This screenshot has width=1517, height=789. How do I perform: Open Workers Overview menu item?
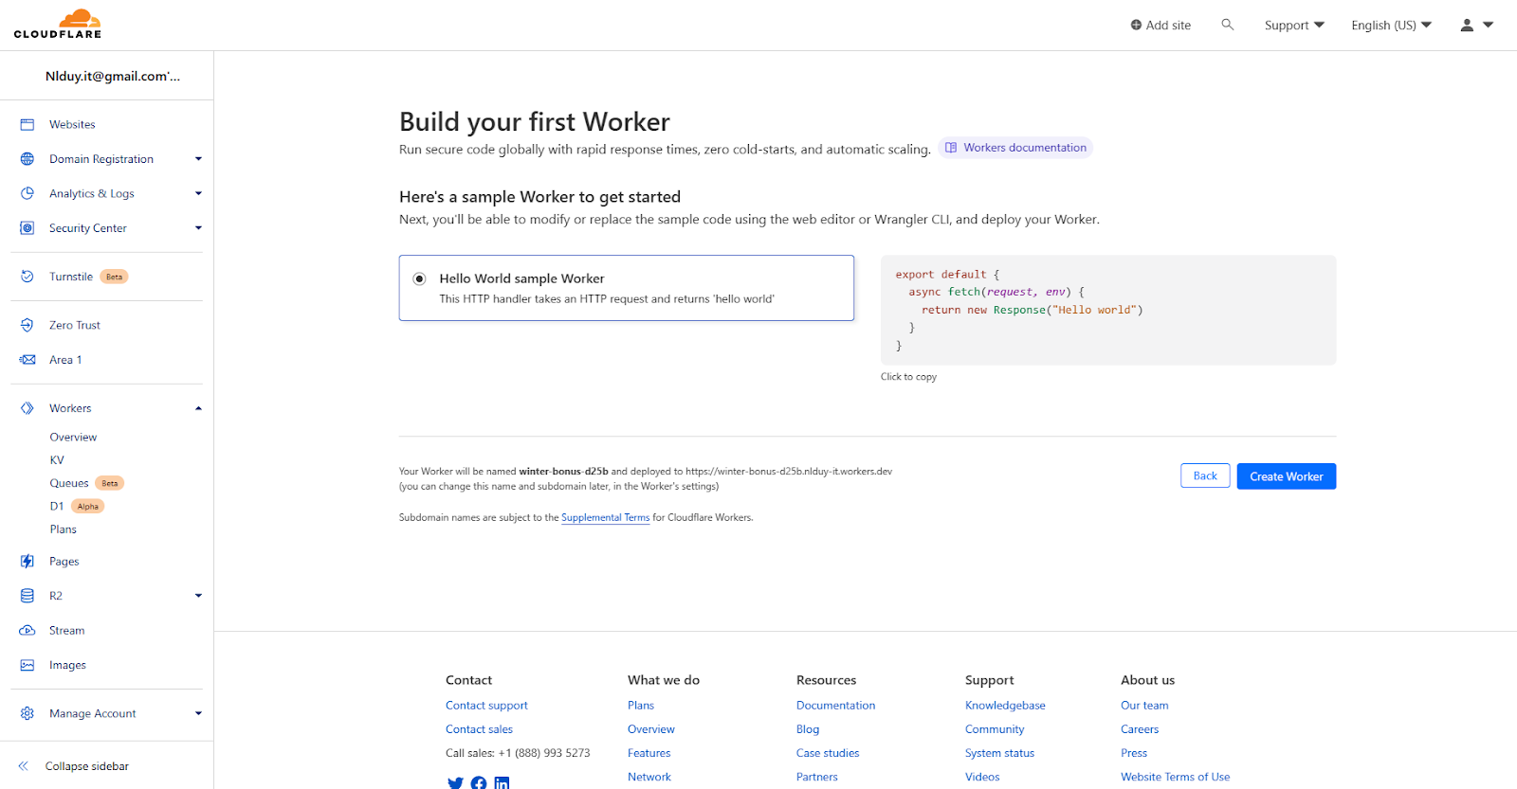(73, 438)
